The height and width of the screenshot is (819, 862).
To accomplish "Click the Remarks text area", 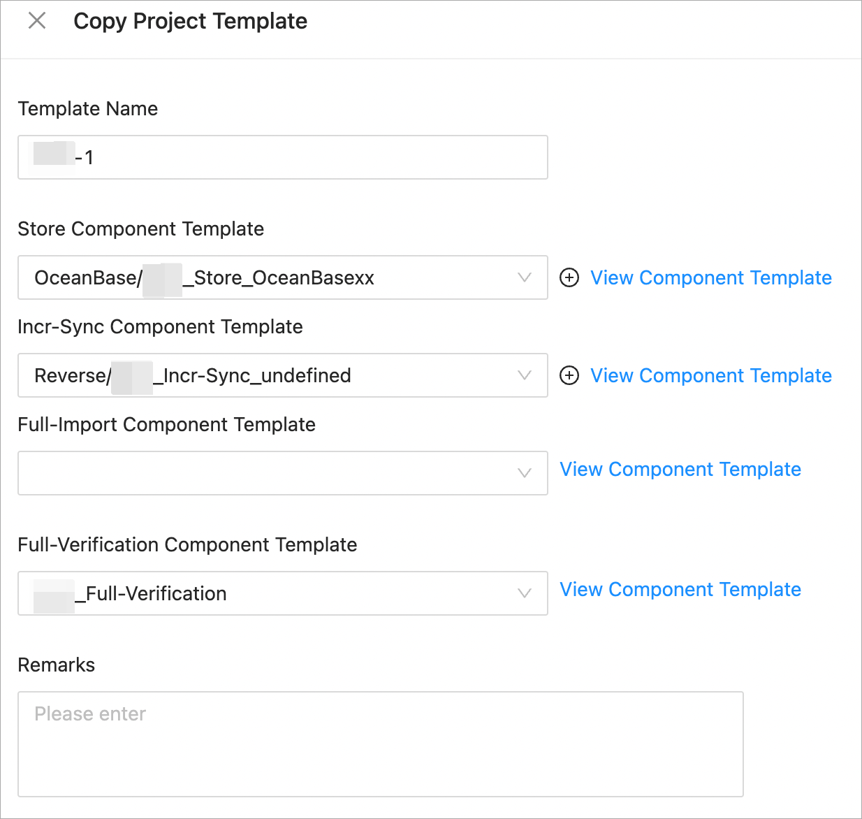I will click(380, 744).
